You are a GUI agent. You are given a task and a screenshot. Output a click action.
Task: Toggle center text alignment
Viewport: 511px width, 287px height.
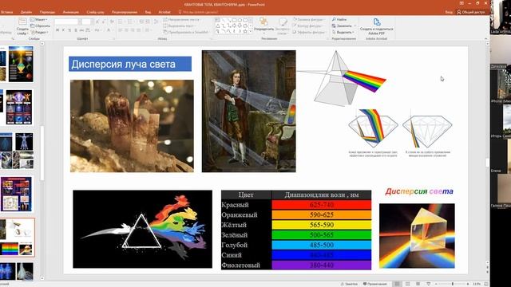(x=126, y=30)
